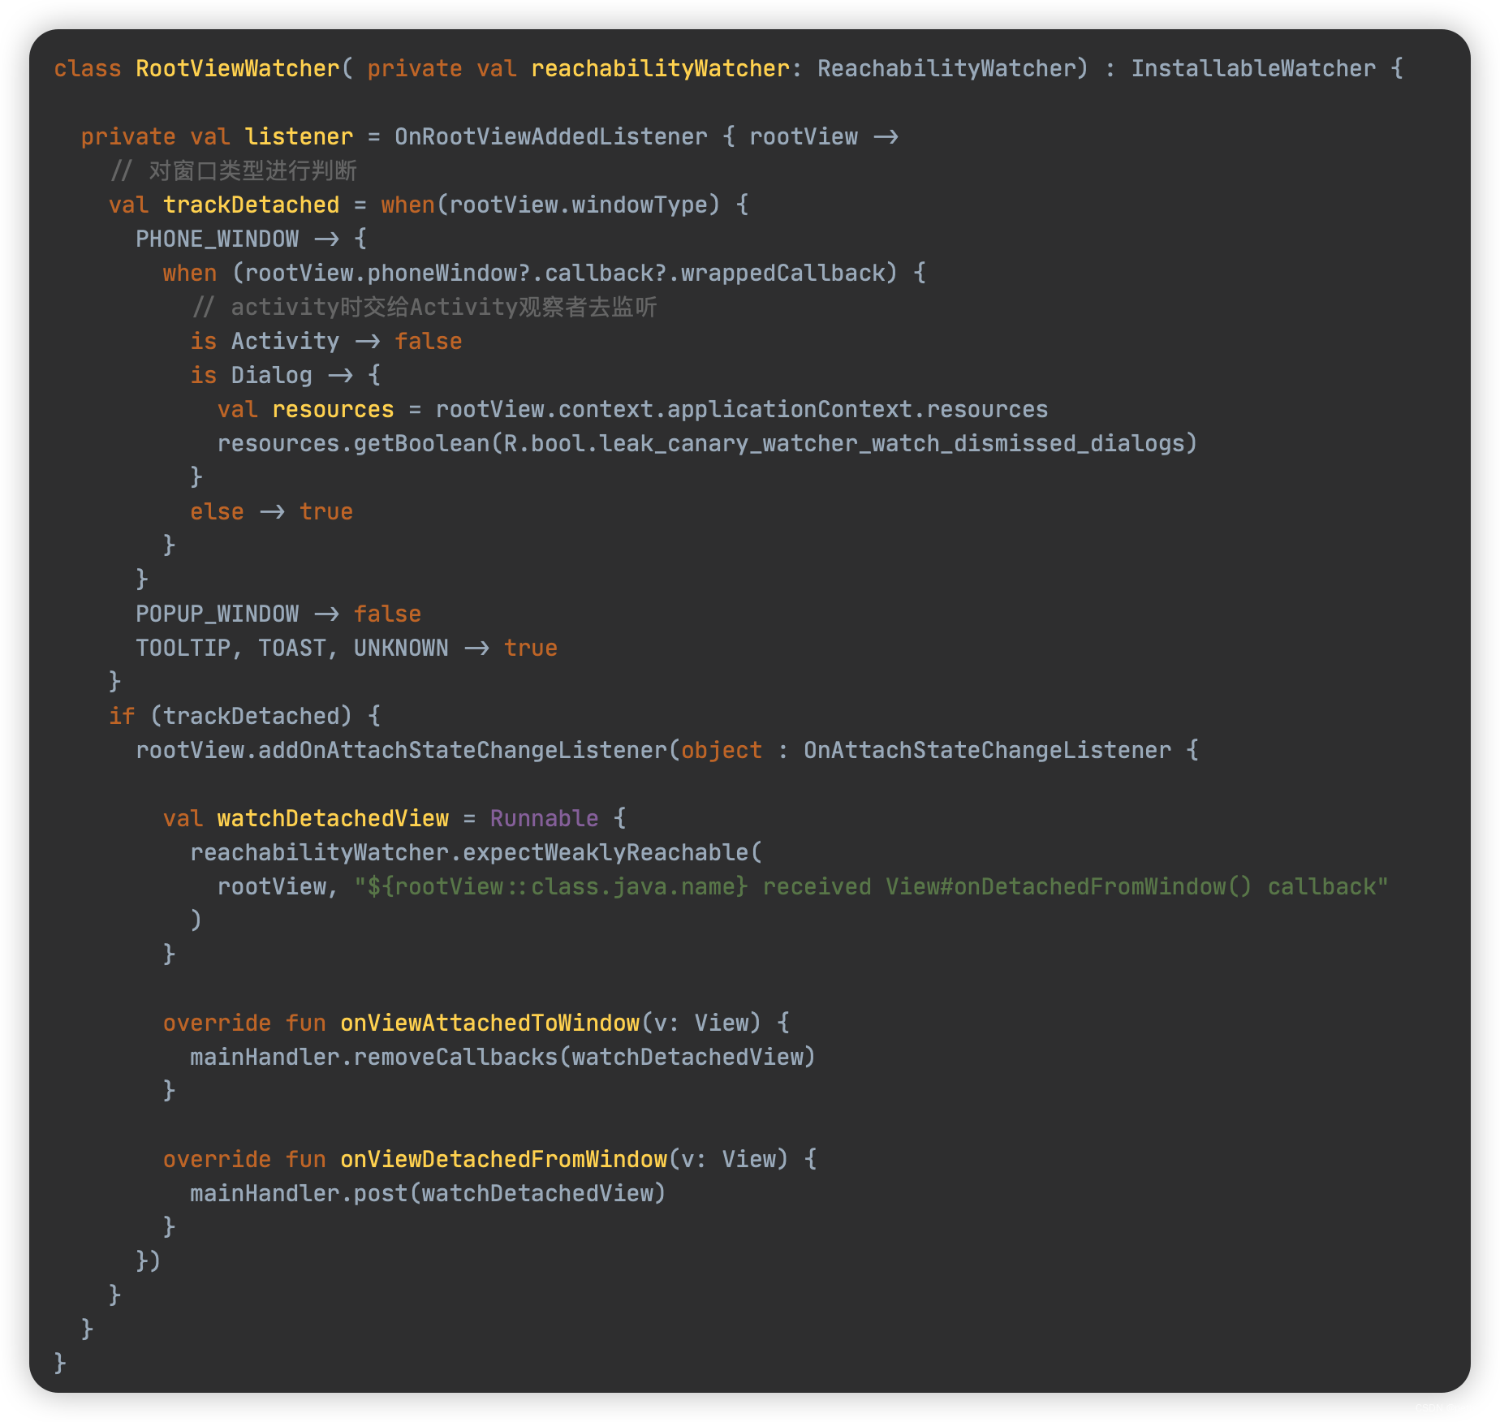Click 'when(rootView.windowType)' expression

point(550,205)
